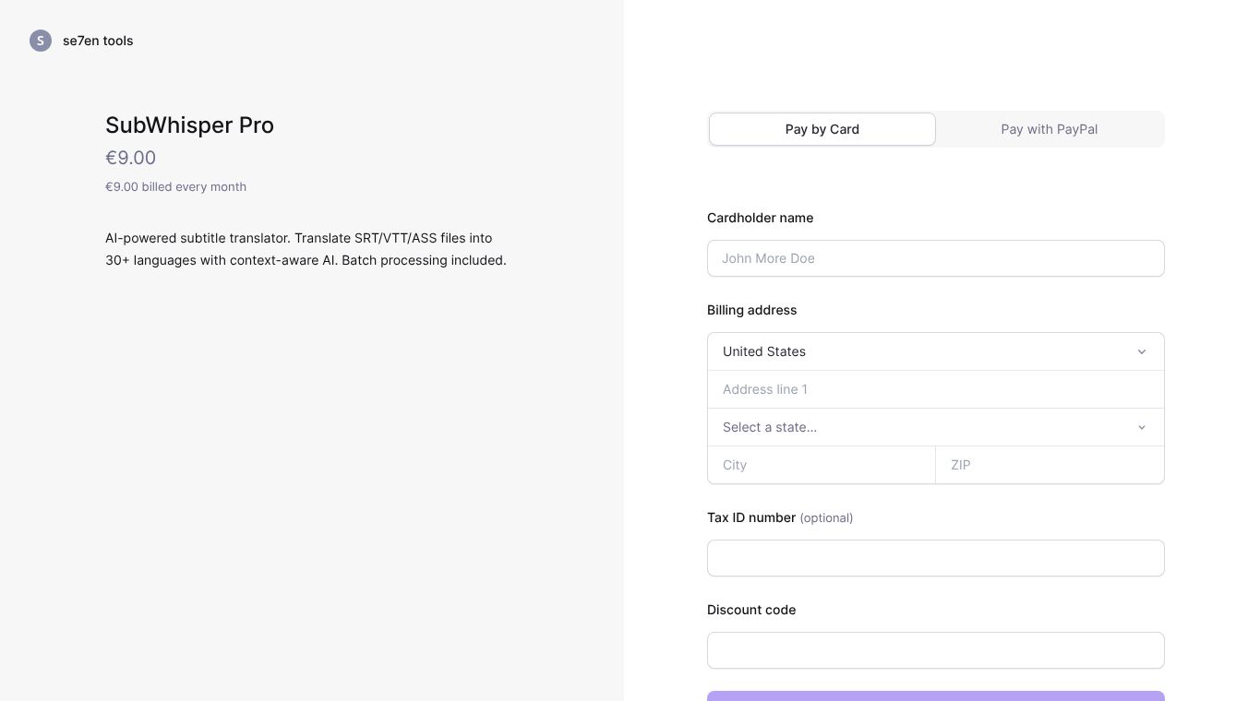Click the se7en tools store name
Image resolution: width=1248 pixels, height=701 pixels.
click(98, 41)
